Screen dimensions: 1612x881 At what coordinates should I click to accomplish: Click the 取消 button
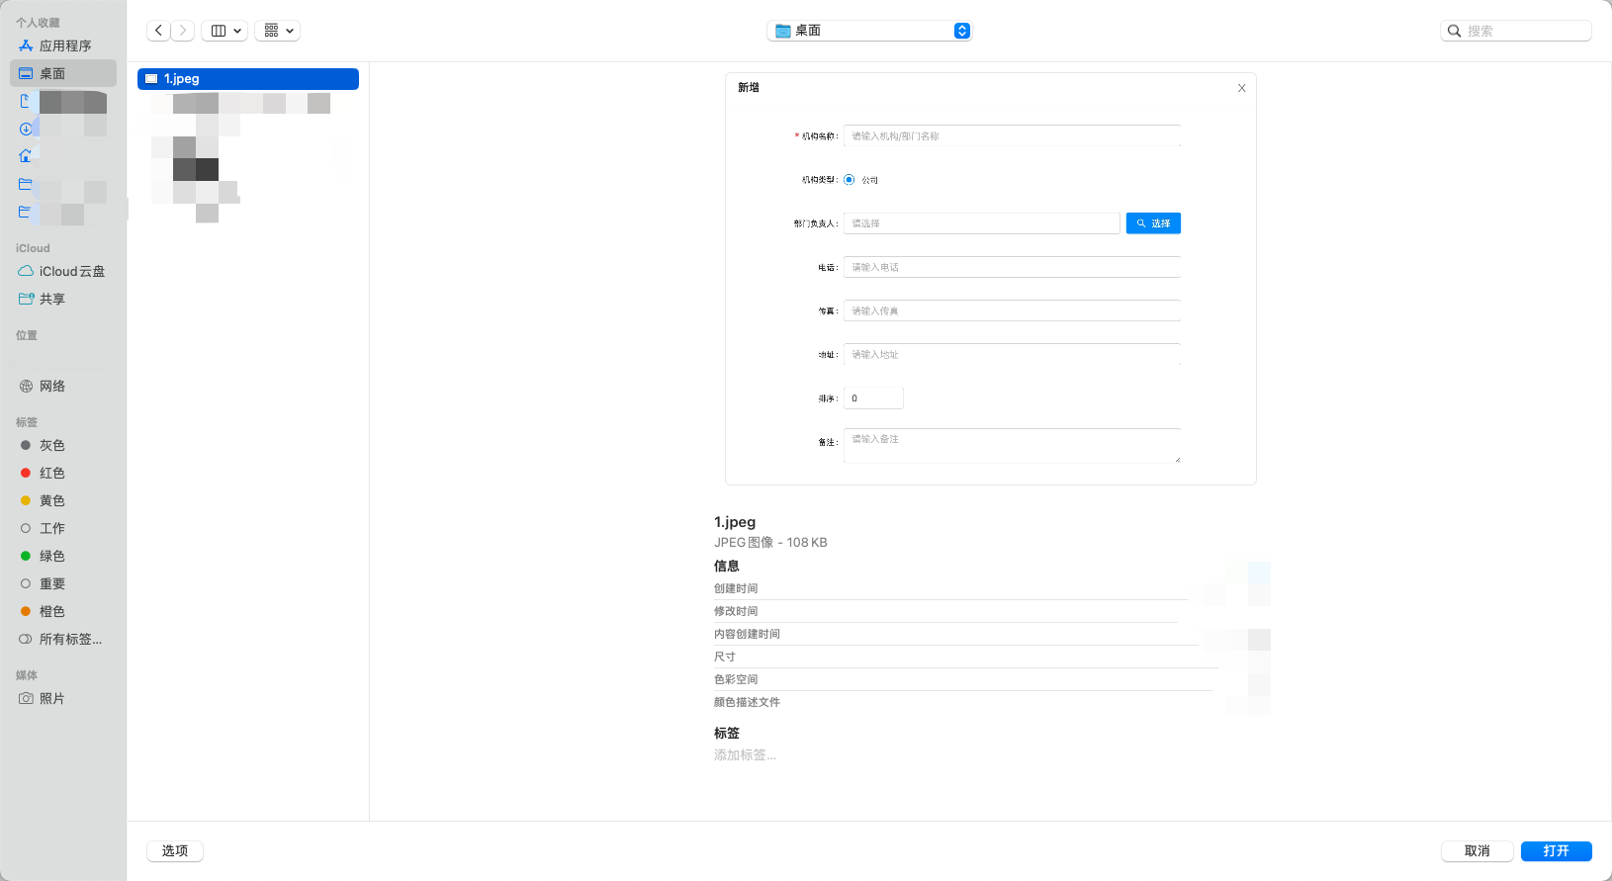tap(1478, 850)
